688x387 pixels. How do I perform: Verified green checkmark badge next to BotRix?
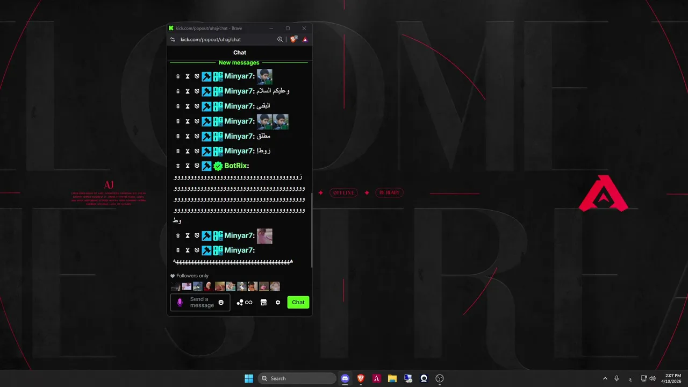coord(218,166)
